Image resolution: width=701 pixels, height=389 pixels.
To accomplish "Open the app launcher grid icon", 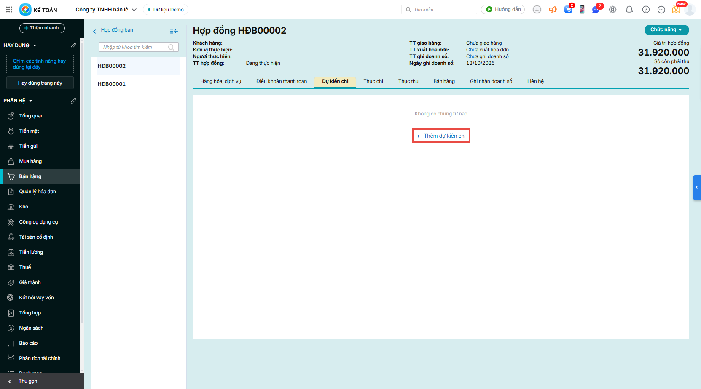I will [x=9, y=9].
